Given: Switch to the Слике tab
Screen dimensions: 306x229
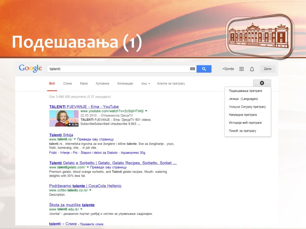Looking at the screenshot, I should (68, 83).
